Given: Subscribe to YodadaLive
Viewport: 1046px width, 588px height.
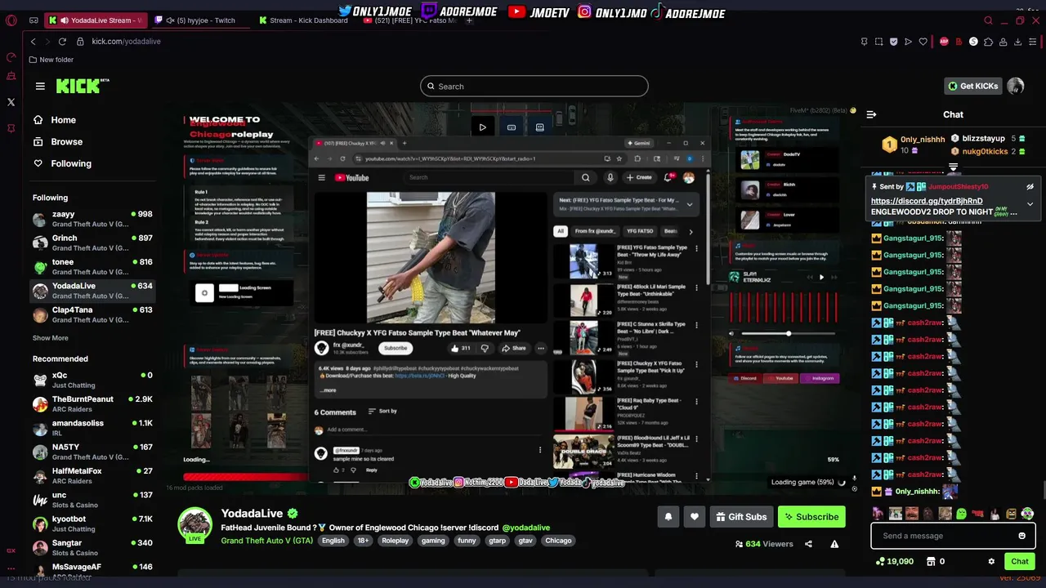Looking at the screenshot, I should [811, 516].
